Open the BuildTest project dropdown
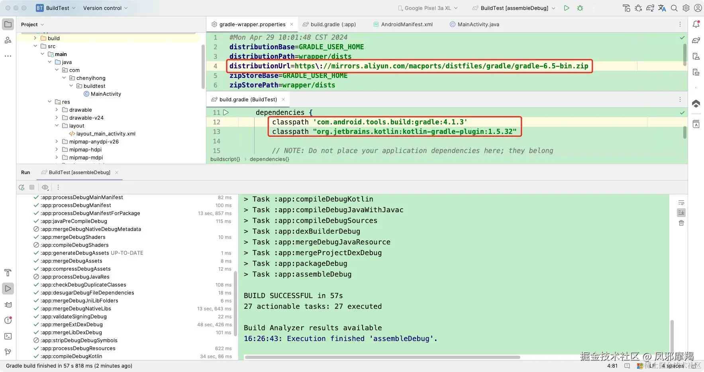Image resolution: width=704 pixels, height=372 pixels. coord(55,8)
